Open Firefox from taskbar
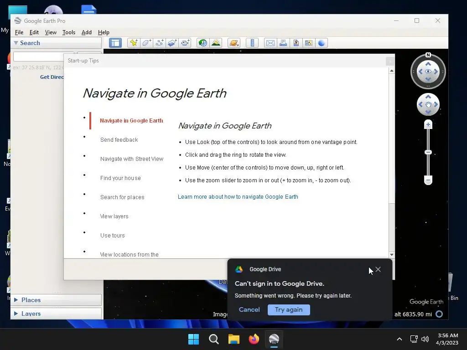Screen dimensions: 467x350 pyautogui.click(x=254, y=339)
